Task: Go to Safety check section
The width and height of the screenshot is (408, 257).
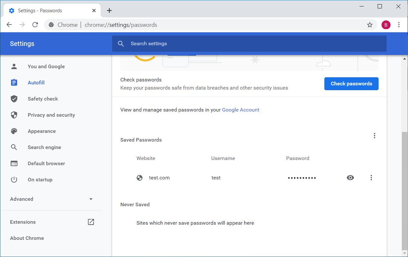Action: 43,99
